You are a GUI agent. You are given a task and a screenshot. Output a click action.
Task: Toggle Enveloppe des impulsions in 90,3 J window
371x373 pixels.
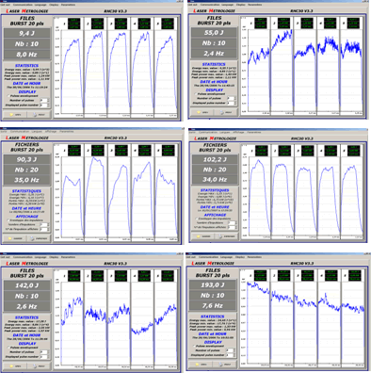click(x=8, y=220)
